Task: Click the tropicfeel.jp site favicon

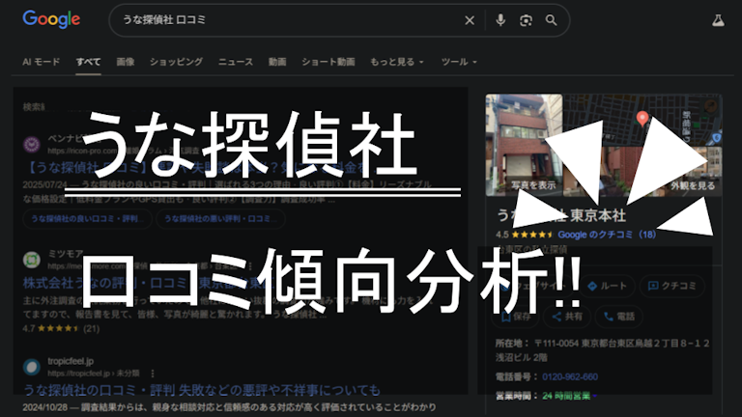Action: pyautogui.click(x=32, y=367)
